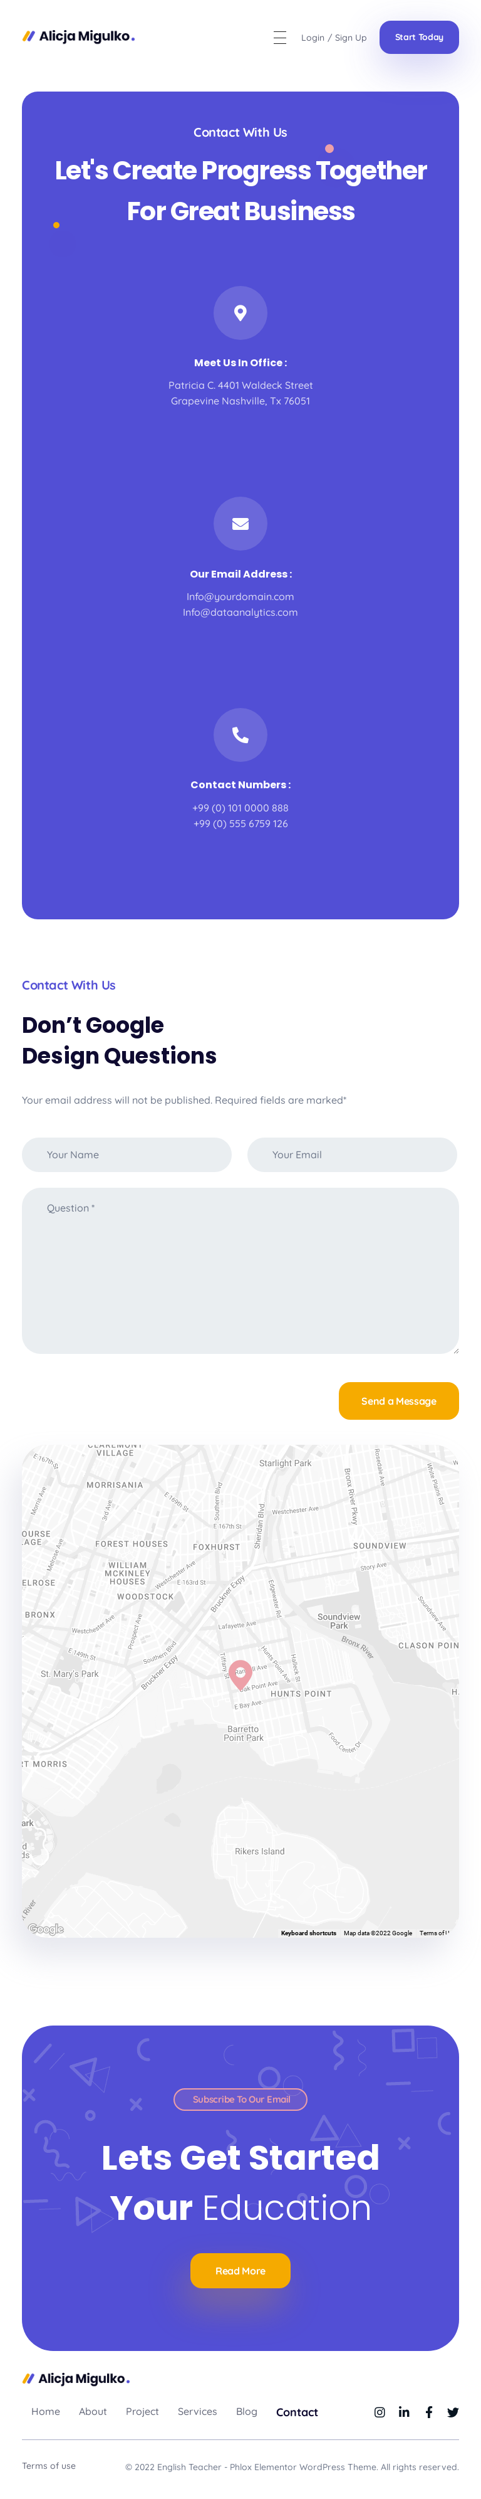
Task: Click into the Question text area
Action: coord(240,1270)
